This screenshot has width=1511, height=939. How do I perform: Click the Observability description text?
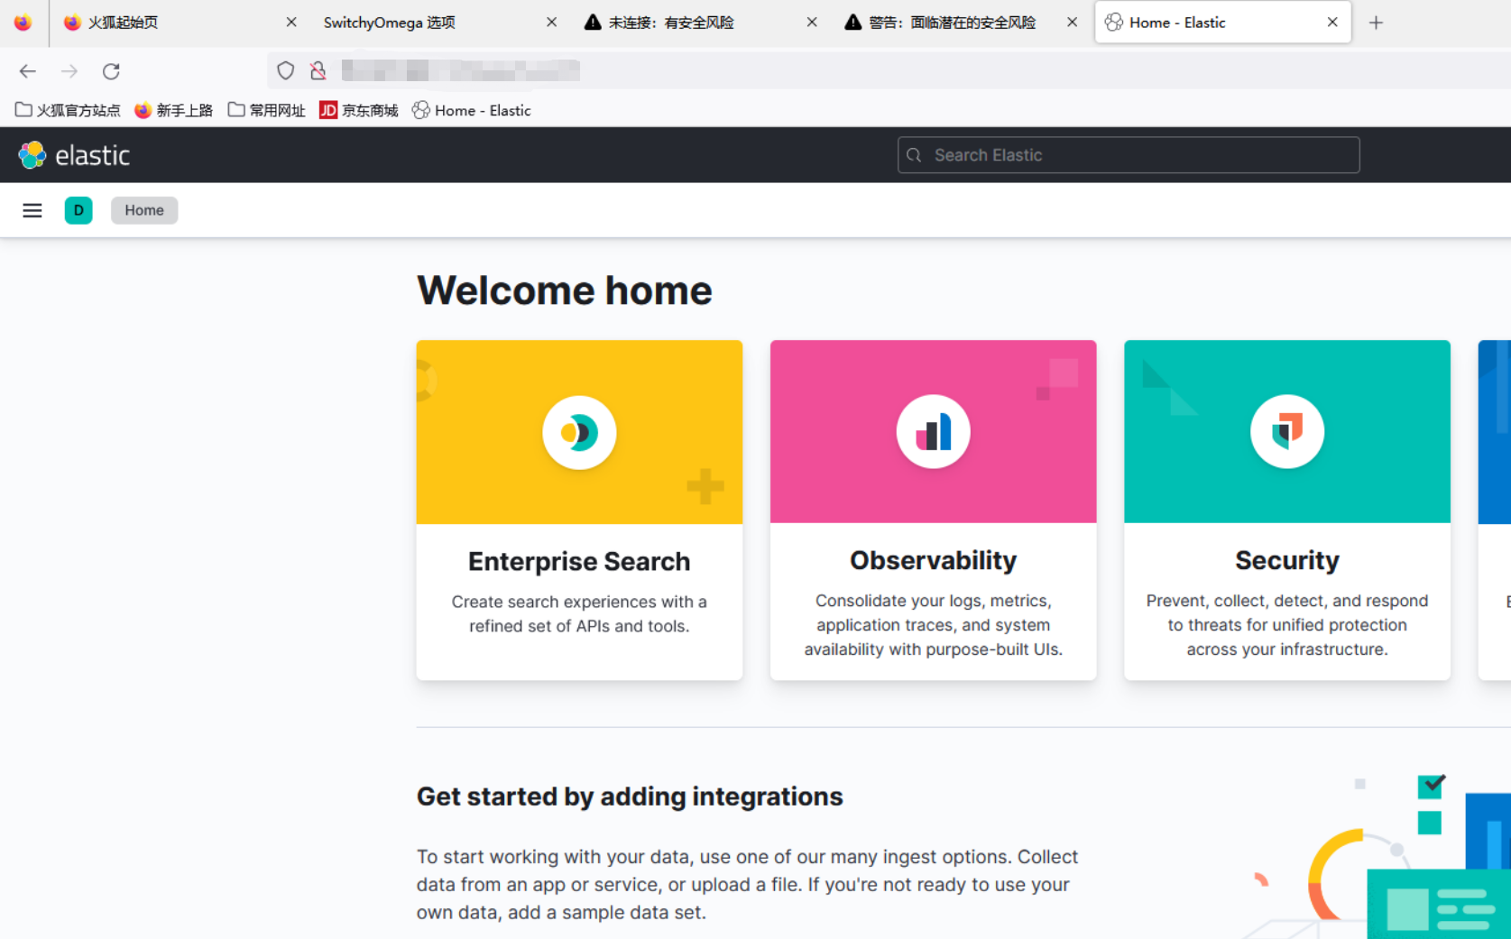934,625
